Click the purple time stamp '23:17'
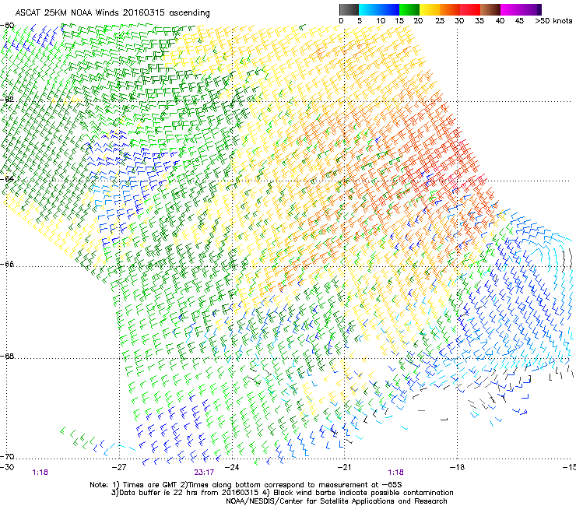This screenshot has height=506, width=576. click(x=204, y=473)
